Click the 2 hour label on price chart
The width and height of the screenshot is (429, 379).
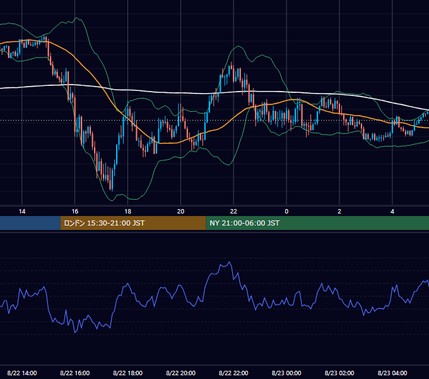[339, 212]
